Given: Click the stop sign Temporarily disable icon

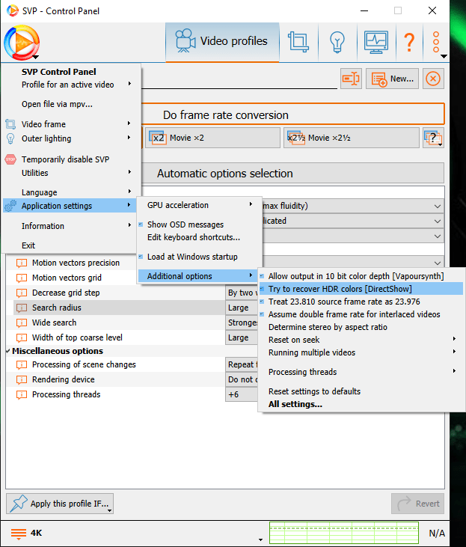Looking at the screenshot, I should click(x=10, y=159).
